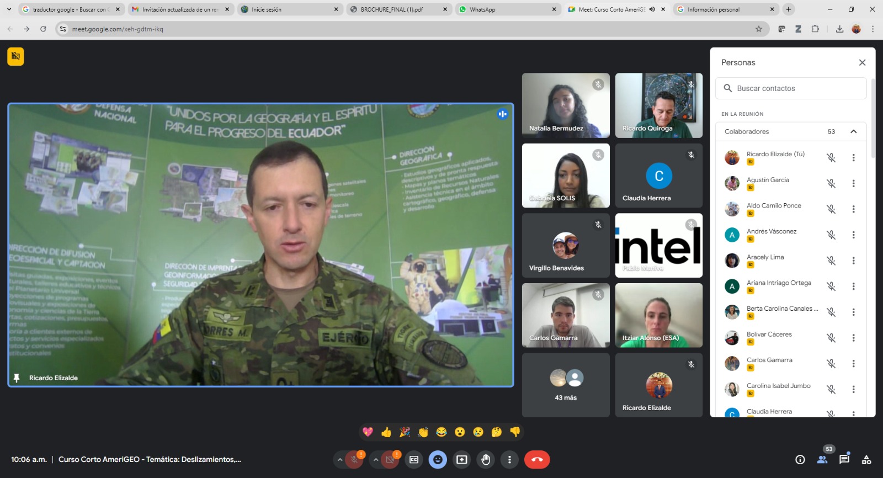Screen dimensions: 883x478
Task: Open meeting details info icon
Action: click(800, 459)
